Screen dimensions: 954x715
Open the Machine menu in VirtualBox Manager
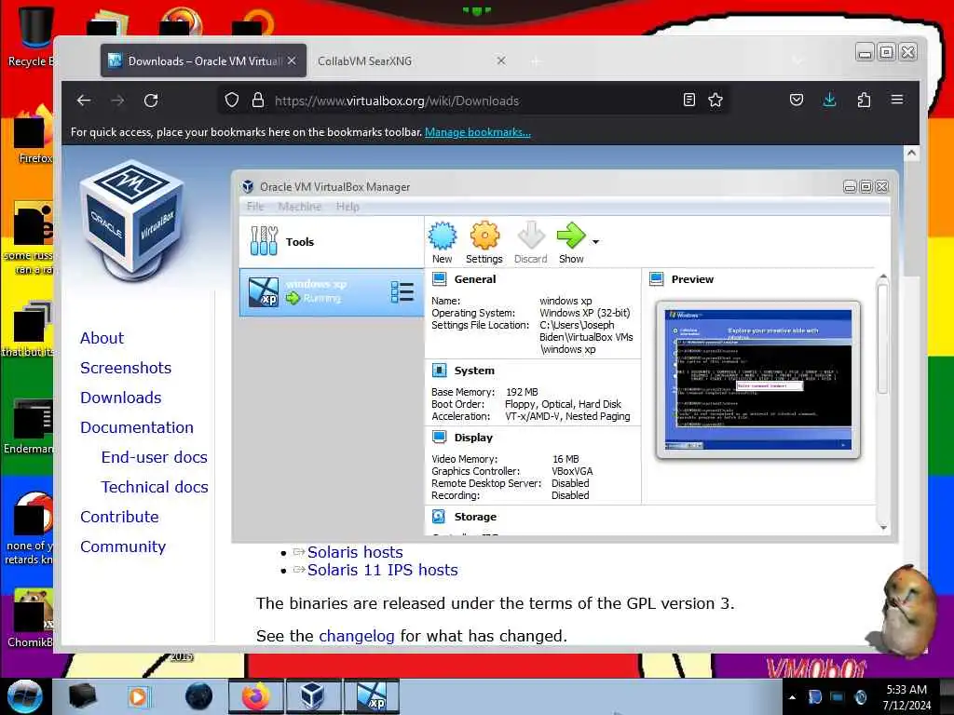point(300,207)
